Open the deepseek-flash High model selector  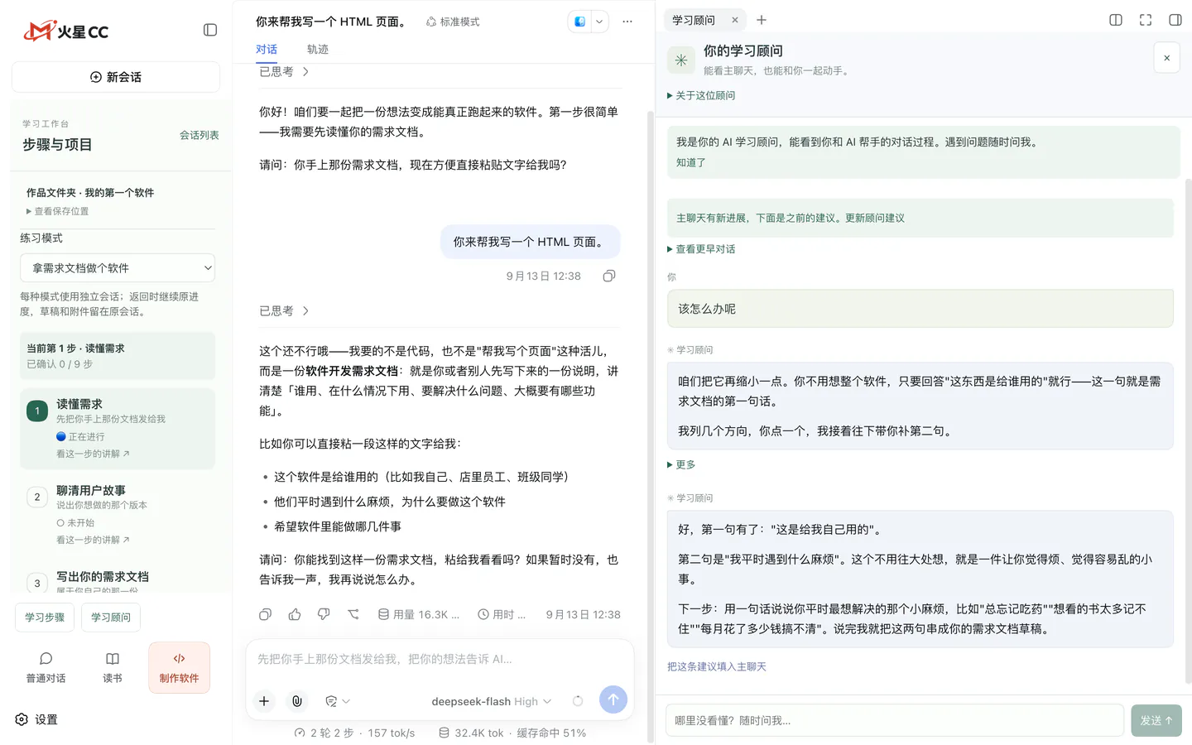tap(491, 701)
